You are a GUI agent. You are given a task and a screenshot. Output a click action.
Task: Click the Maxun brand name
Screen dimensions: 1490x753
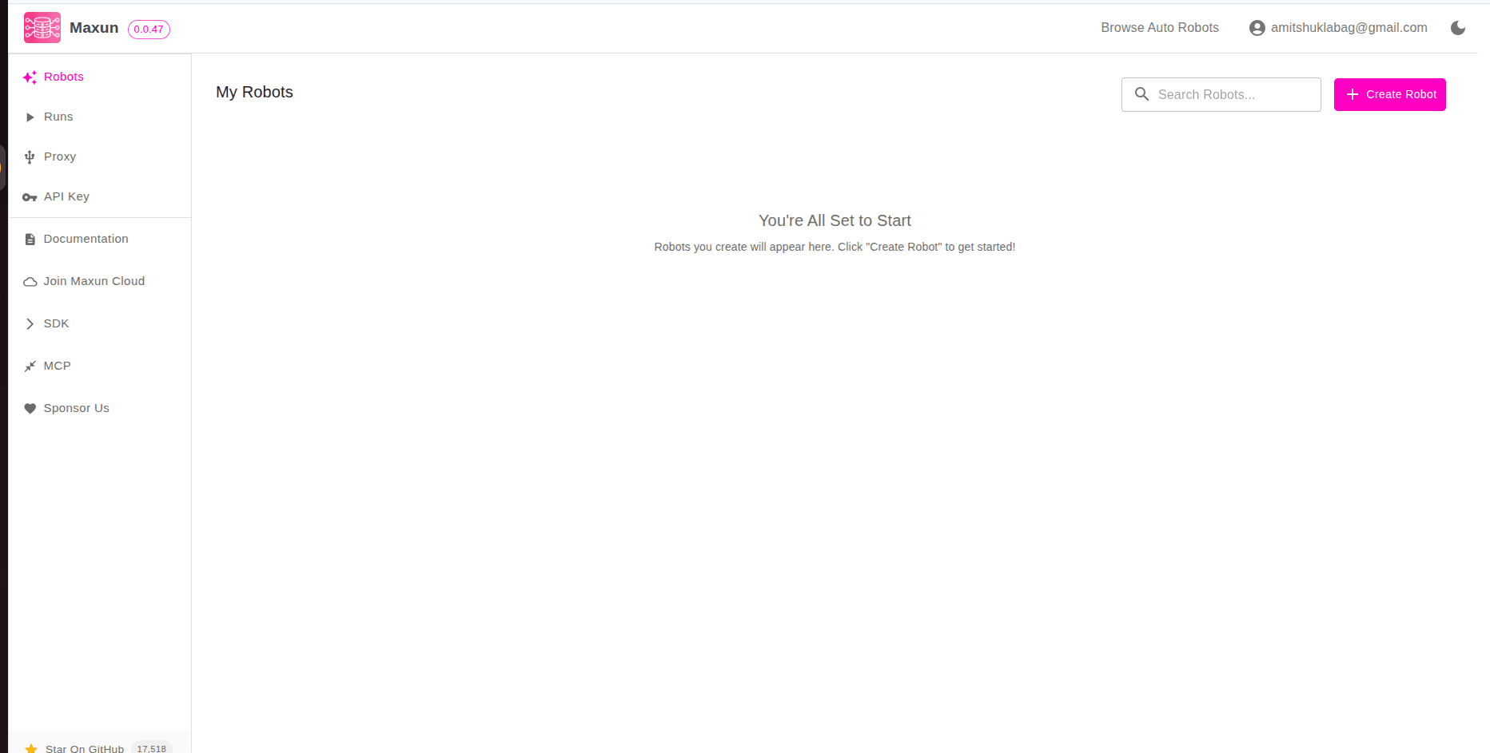click(x=94, y=28)
